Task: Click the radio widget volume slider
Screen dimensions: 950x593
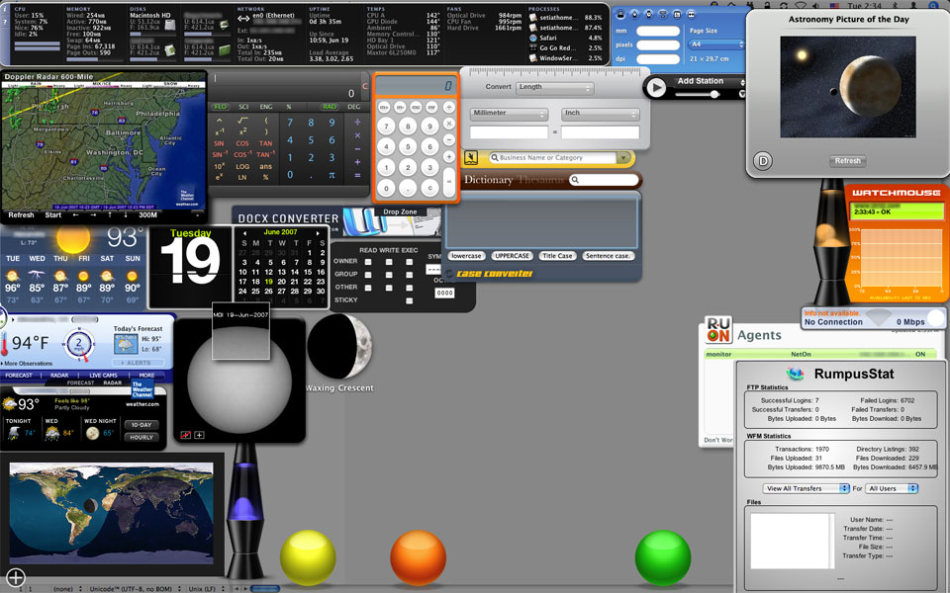Action: click(698, 95)
